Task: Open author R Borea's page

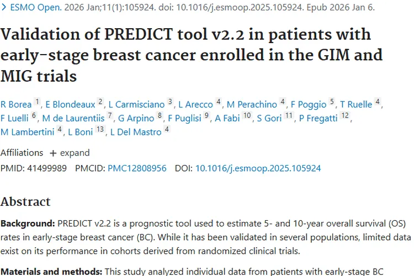Action: click(x=16, y=104)
